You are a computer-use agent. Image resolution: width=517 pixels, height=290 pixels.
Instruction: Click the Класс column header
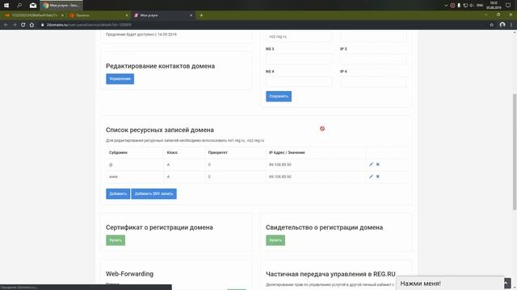(x=172, y=152)
